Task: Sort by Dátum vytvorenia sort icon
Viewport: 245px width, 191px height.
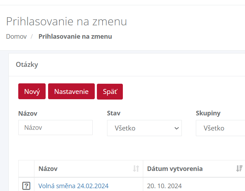Action: click(x=239, y=168)
